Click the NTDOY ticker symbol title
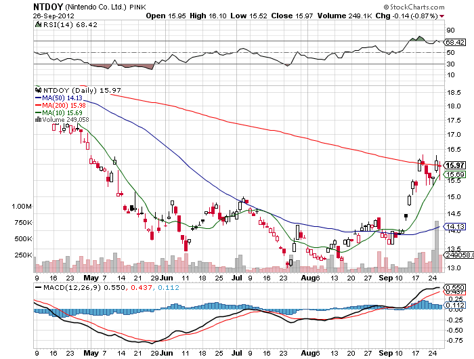The image size is (474, 359). (48, 7)
